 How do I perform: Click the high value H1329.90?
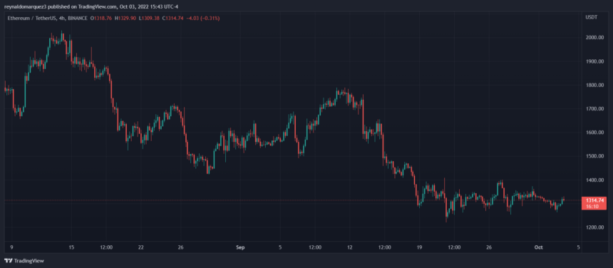pyautogui.click(x=125, y=18)
